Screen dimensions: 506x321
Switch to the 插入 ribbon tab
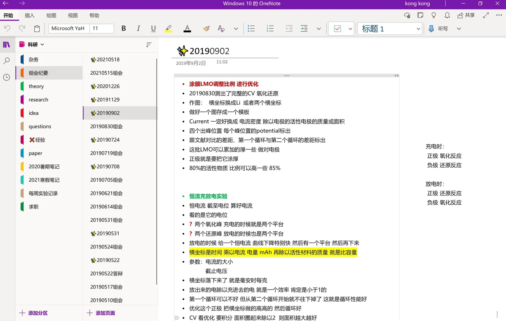pos(29,15)
